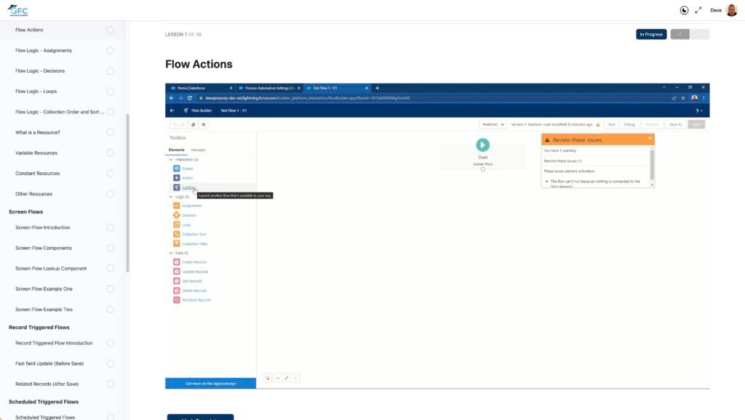Screen dimensions: 745x420
Task: Select the Assignment element icon
Action: [176, 206]
